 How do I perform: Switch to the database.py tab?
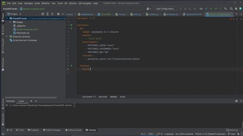[x=85, y=14]
